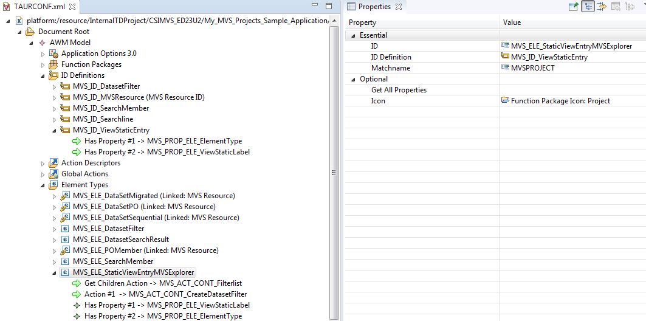Expand MVS_ID_DatasetFilter node
Image resolution: width=646 pixels, height=321 pixels.
pos(54,86)
